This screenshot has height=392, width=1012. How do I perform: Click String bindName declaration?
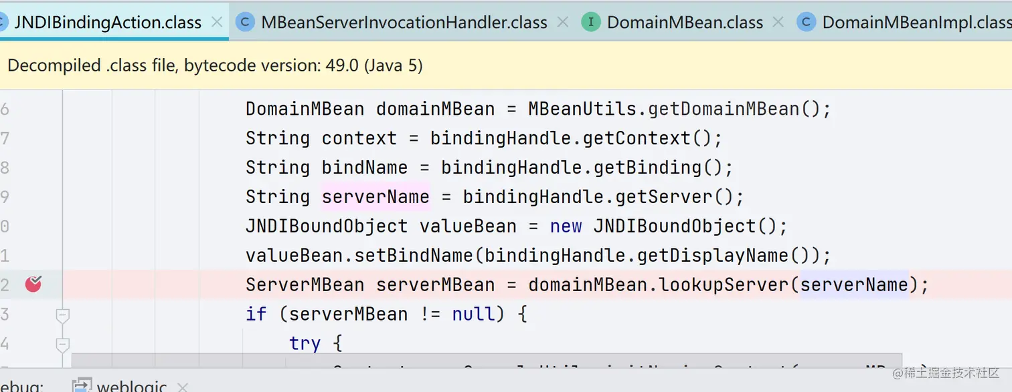[327, 168]
